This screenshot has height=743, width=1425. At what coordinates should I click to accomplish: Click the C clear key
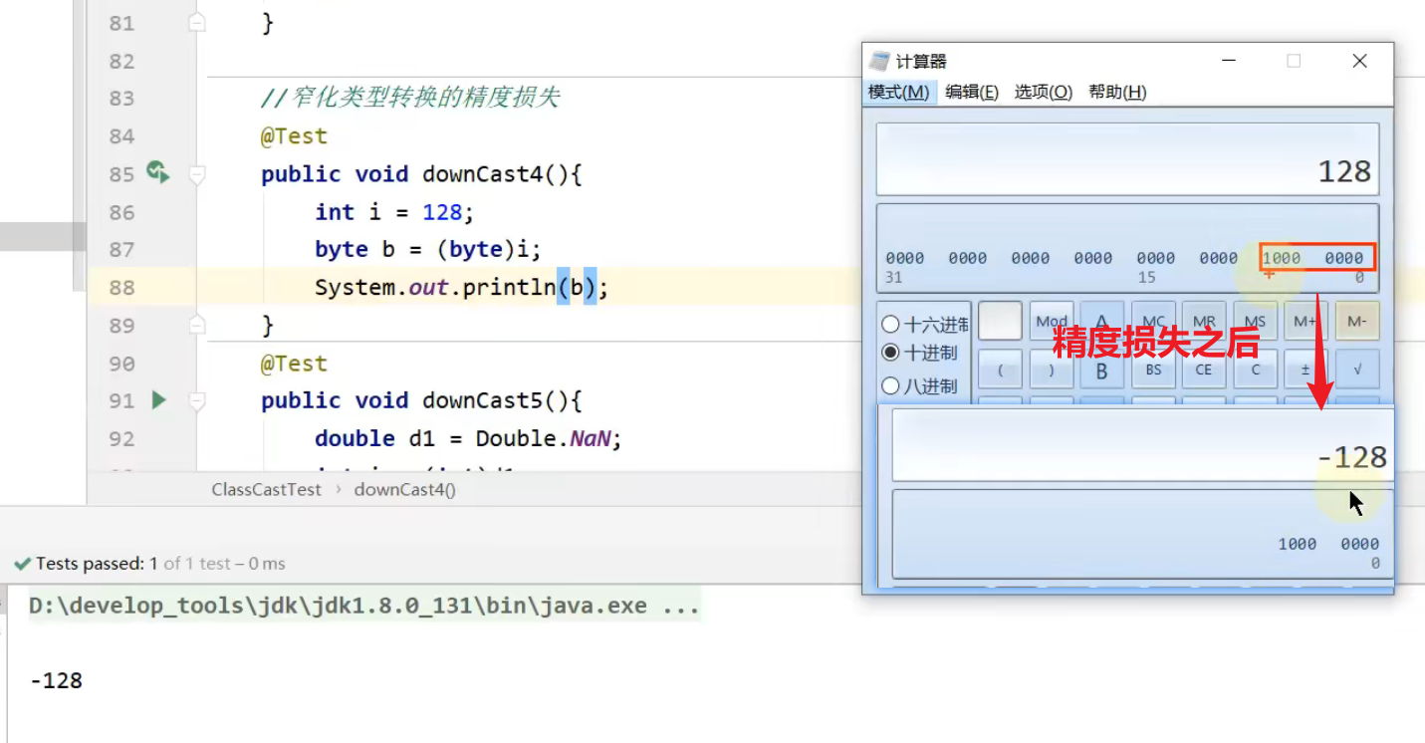1255,370
